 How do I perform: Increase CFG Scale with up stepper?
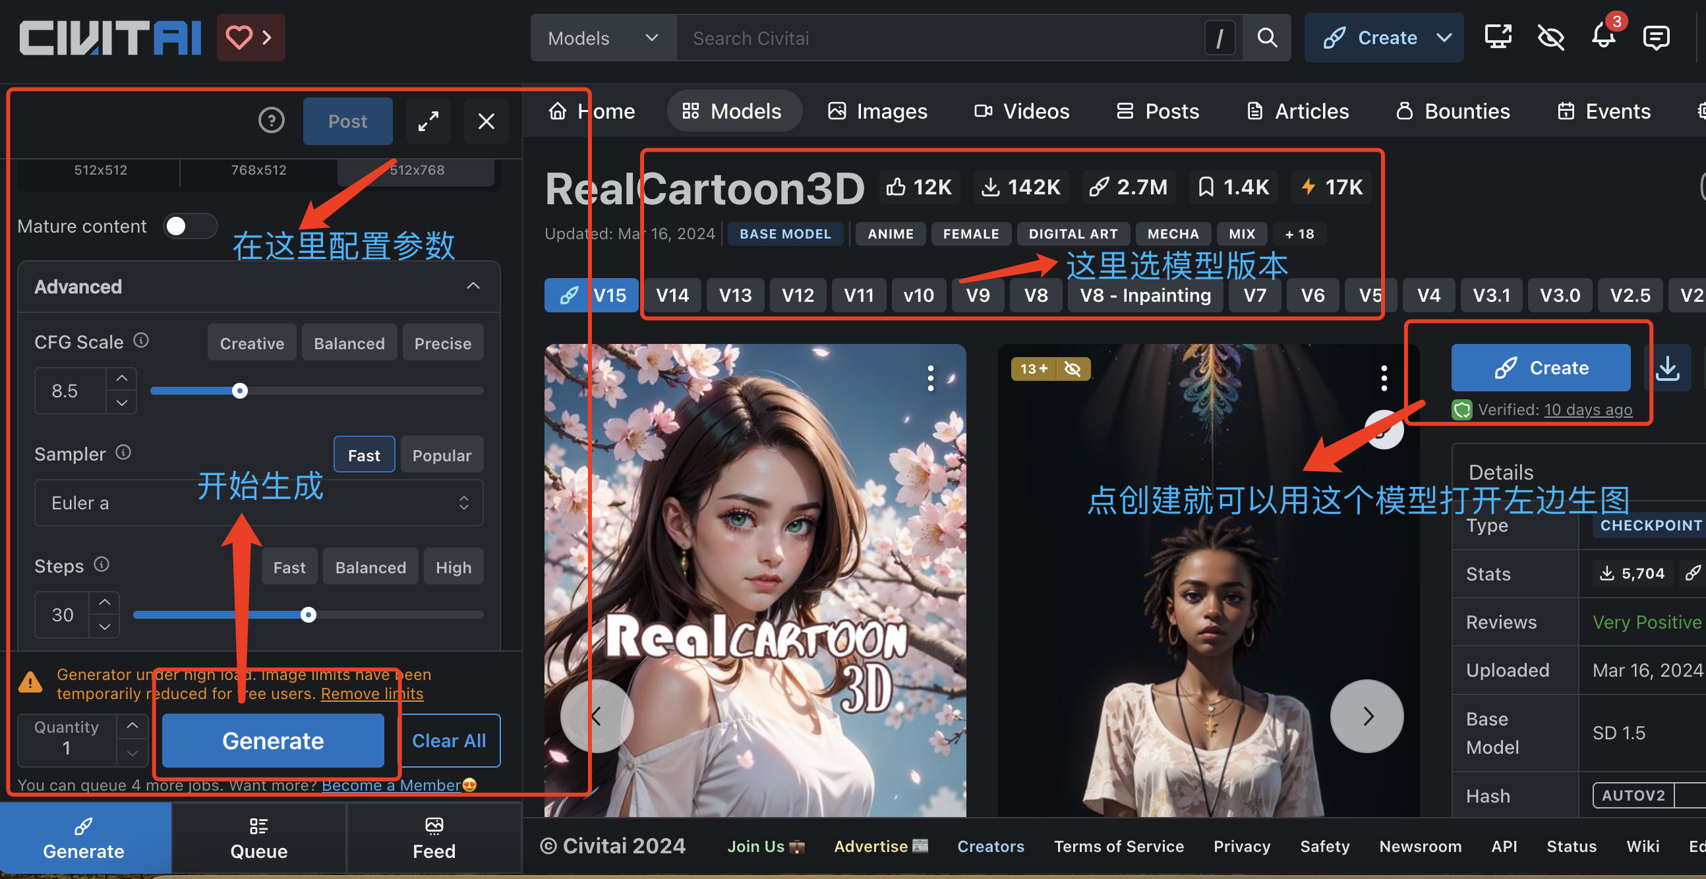(x=121, y=379)
